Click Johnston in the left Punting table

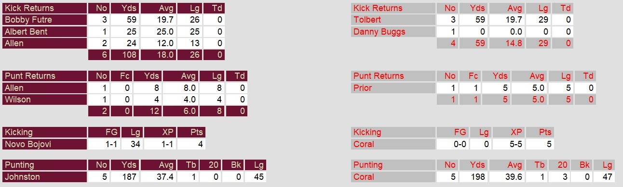click(22, 177)
